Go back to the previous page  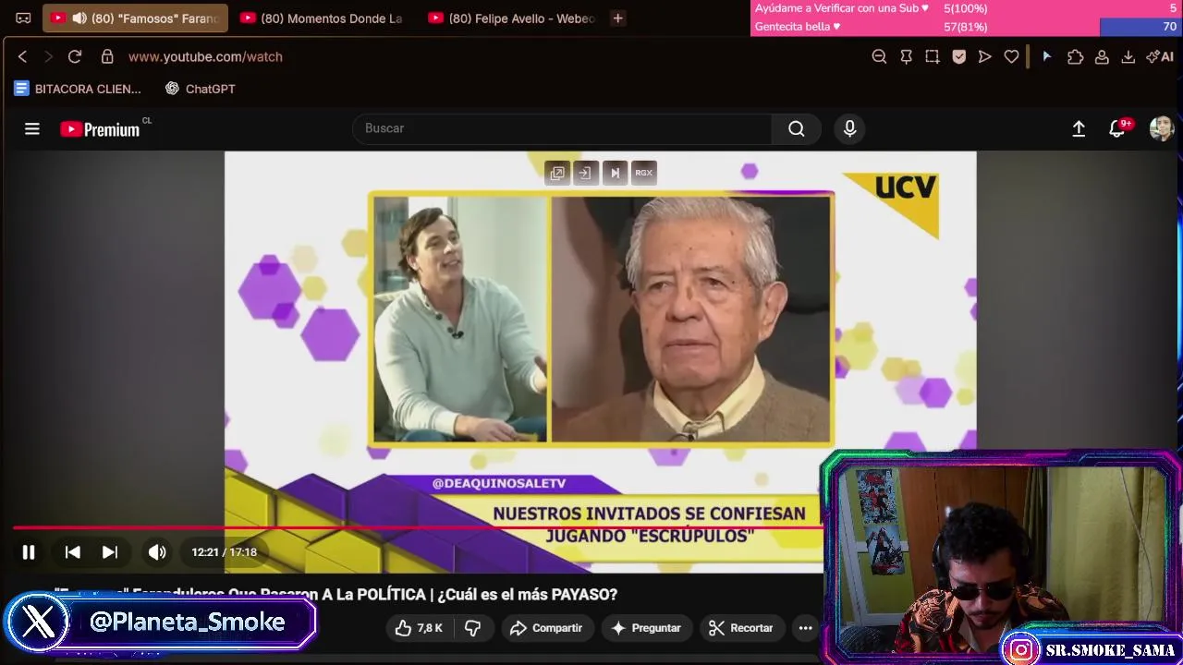(x=22, y=56)
